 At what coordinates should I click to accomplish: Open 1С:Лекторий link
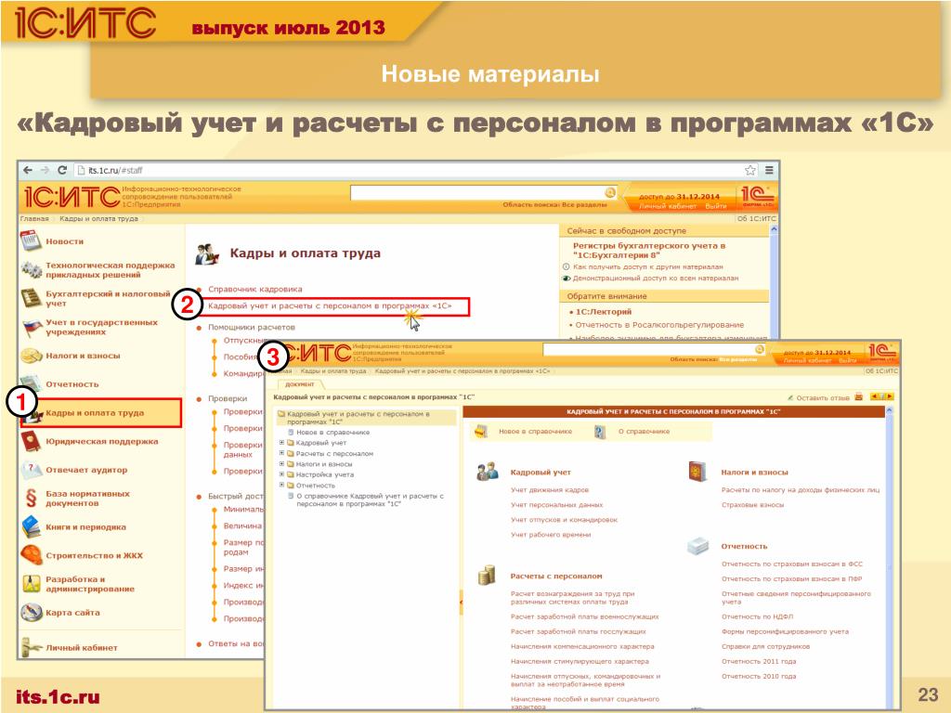click(x=604, y=312)
